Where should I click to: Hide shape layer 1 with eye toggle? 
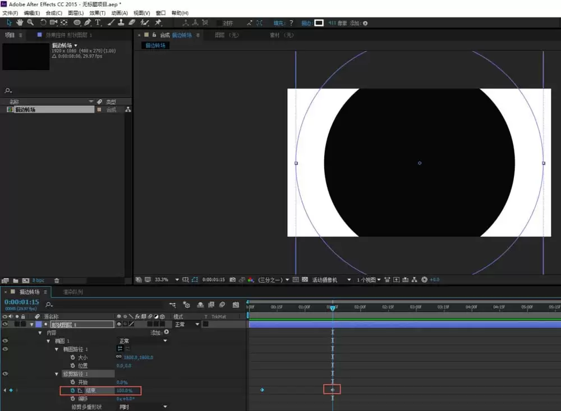click(5, 325)
